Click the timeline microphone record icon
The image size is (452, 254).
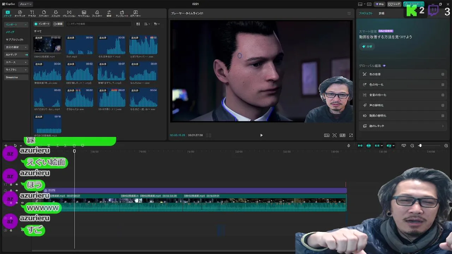coord(349,145)
